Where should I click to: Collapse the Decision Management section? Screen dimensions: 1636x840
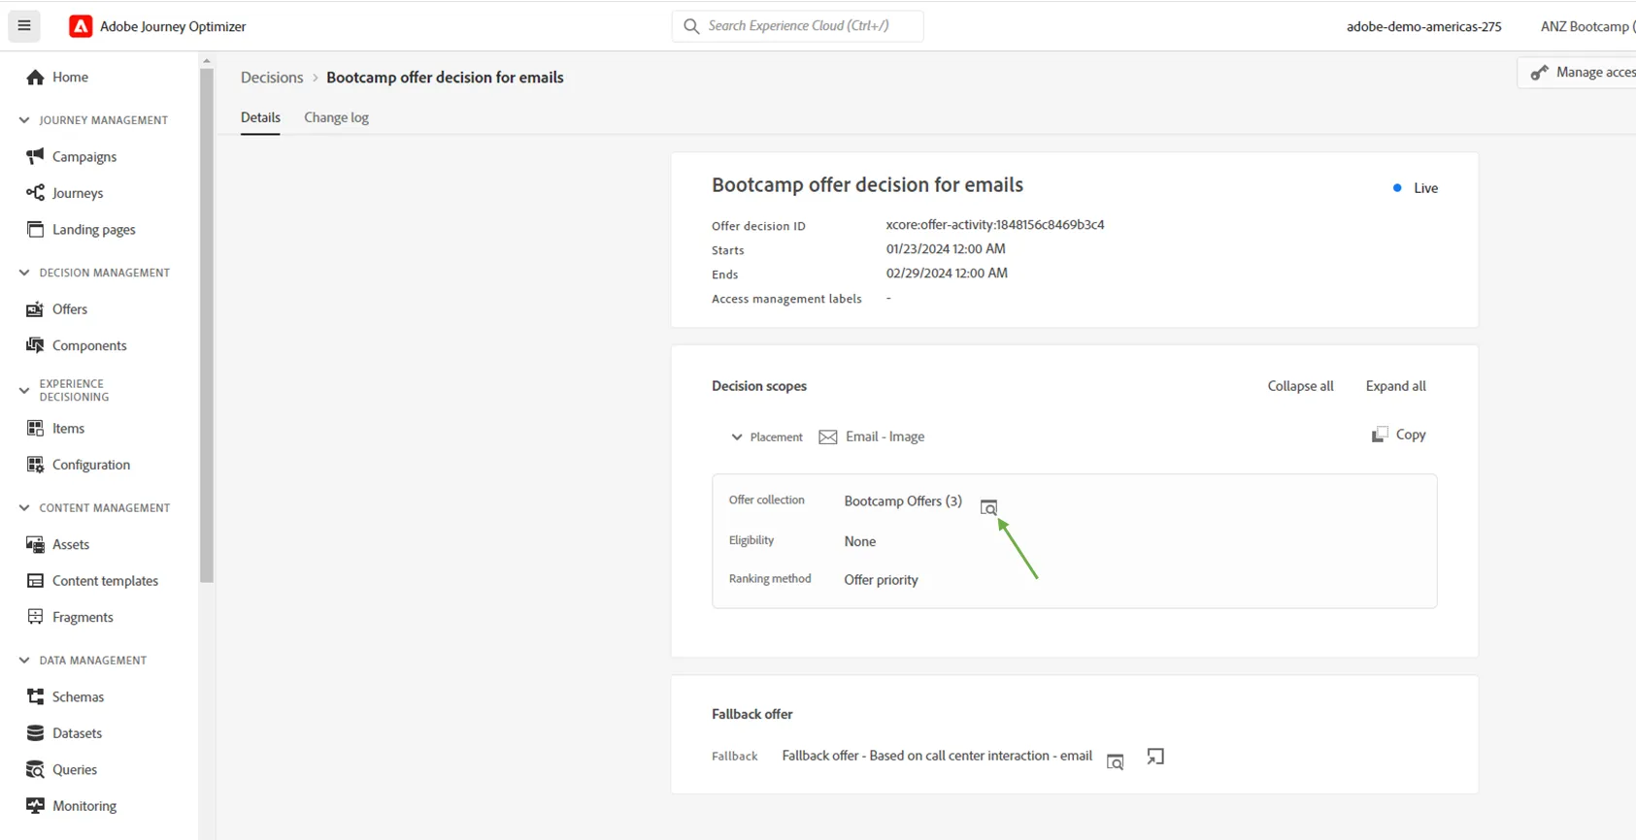coord(24,273)
